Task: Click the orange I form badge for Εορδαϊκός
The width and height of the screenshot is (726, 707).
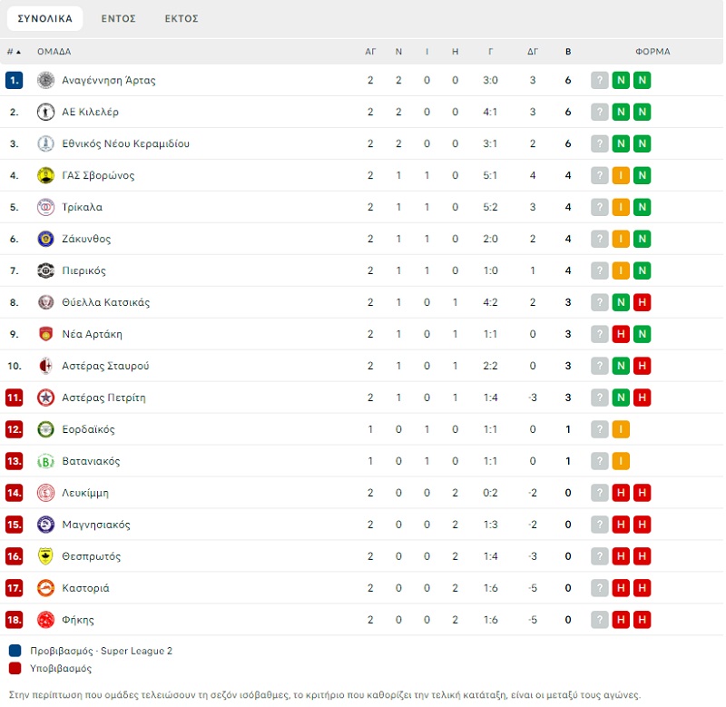Action: [621, 429]
